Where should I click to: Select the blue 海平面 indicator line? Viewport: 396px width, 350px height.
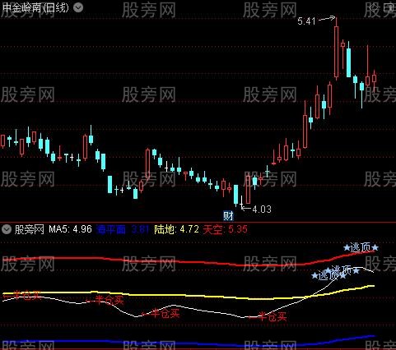pyautogui.click(x=189, y=343)
